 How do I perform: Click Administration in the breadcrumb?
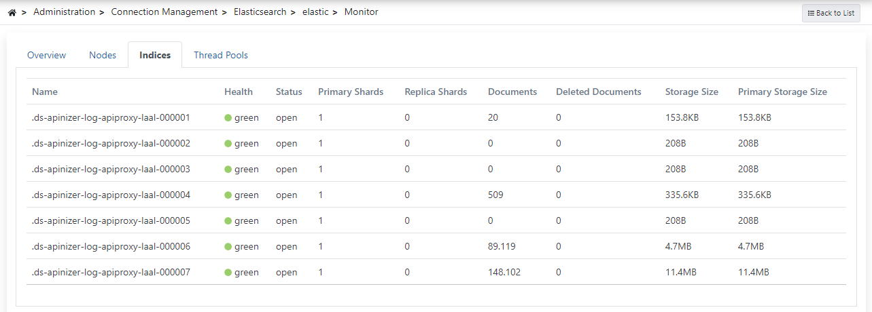click(64, 12)
